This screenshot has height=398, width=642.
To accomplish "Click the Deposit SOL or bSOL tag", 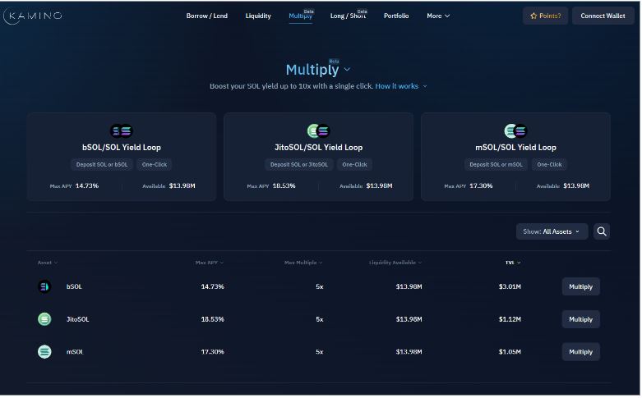I will click(x=102, y=165).
